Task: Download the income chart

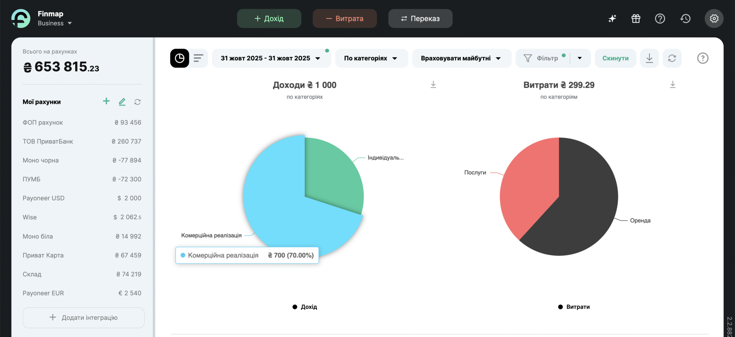Action: (433, 85)
